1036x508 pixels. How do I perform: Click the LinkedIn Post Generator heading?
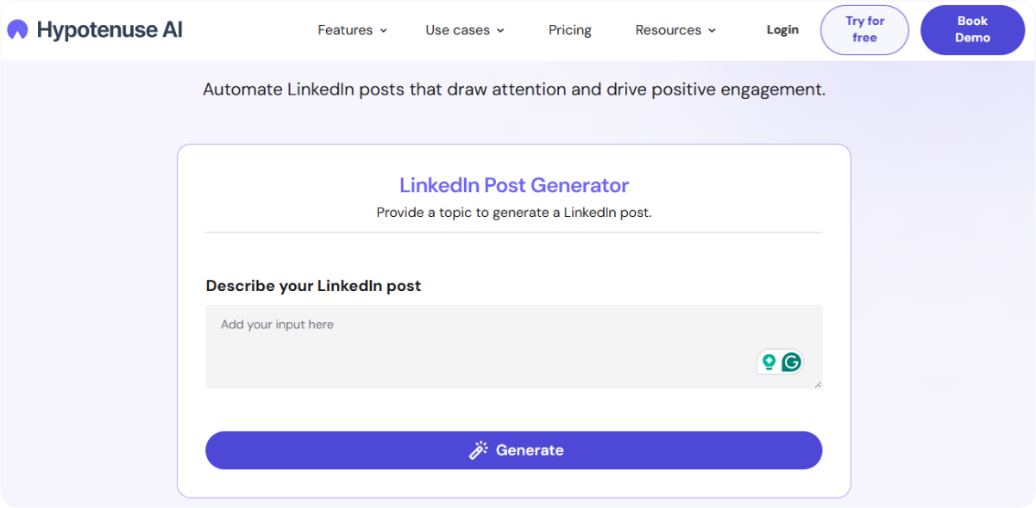click(514, 185)
